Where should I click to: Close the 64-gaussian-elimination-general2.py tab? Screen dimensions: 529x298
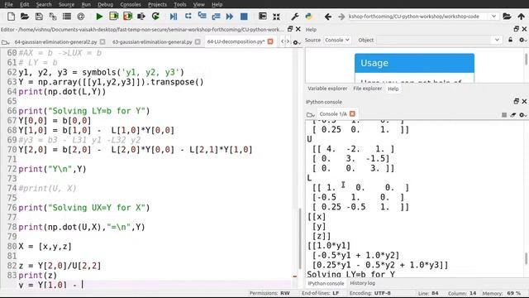(102, 41)
